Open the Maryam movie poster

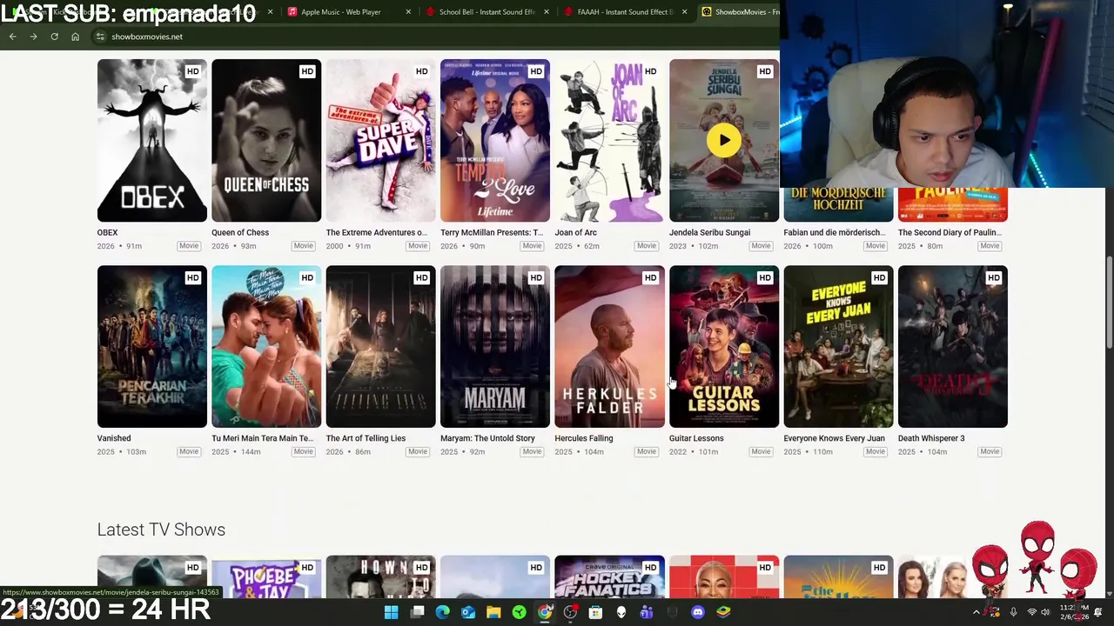coord(495,346)
